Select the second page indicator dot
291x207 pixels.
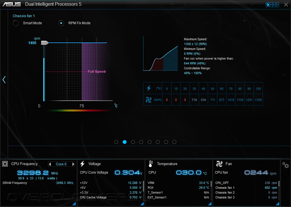[x=125, y=142]
